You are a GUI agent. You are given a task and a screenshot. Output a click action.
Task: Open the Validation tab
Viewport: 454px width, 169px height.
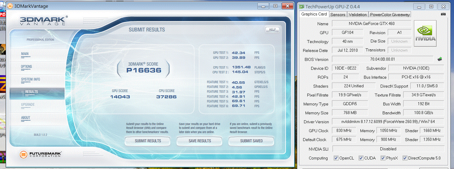click(358, 15)
